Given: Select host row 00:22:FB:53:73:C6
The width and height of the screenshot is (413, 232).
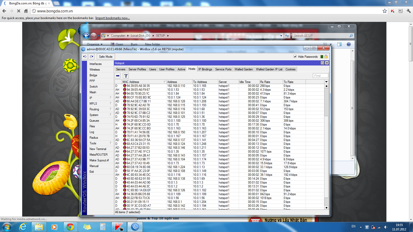Looking at the screenshot, I should [219, 198].
